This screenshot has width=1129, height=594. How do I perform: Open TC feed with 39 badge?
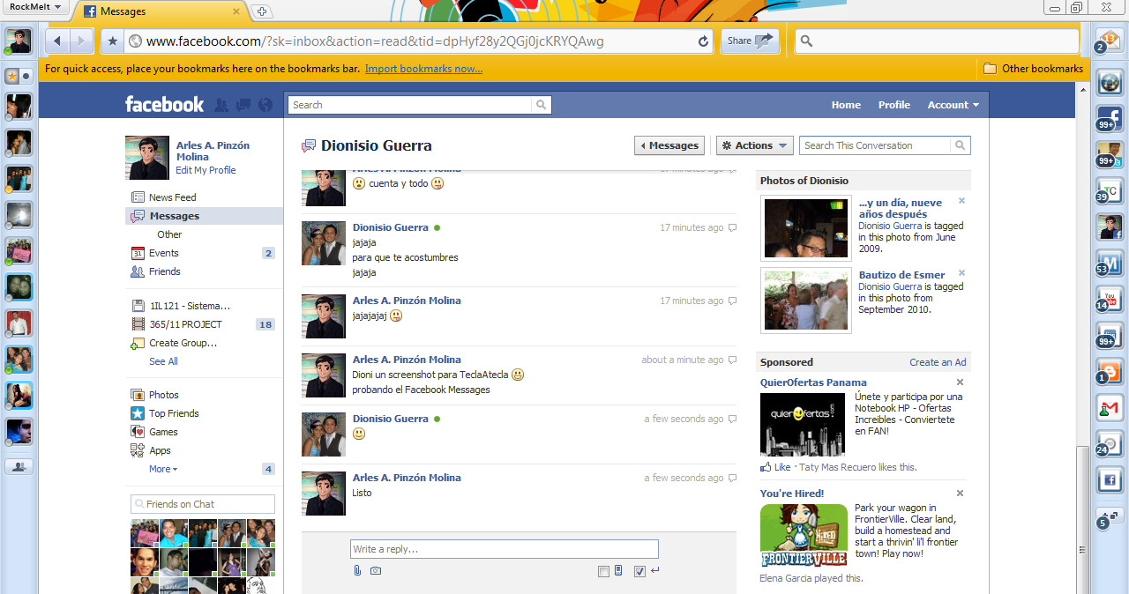[1110, 189]
